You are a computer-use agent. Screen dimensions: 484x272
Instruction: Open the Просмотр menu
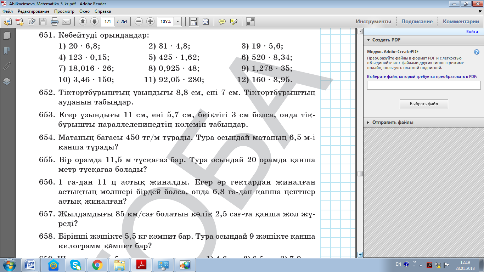pyautogui.click(x=64, y=11)
